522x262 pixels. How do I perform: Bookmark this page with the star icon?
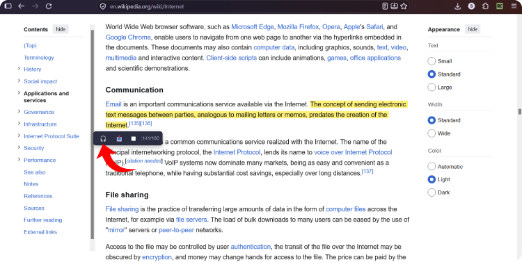click(x=404, y=6)
